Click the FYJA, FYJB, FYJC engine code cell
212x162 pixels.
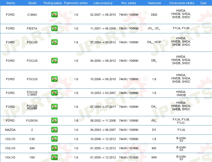pos(181,121)
